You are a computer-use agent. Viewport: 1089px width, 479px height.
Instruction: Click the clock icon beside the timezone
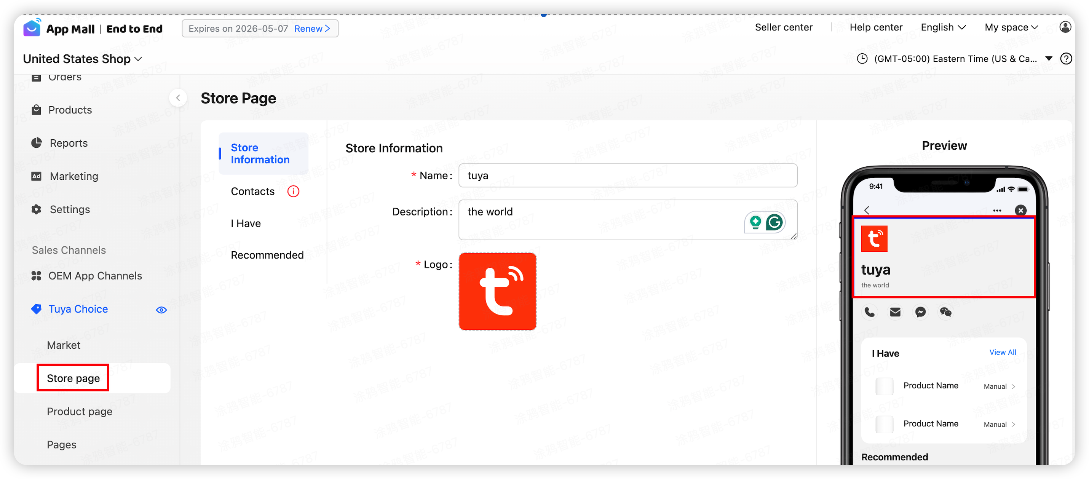coord(862,59)
